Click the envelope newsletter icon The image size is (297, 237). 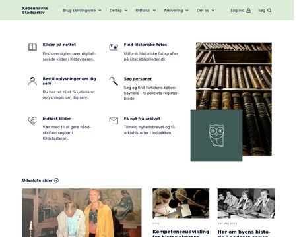click(114, 120)
